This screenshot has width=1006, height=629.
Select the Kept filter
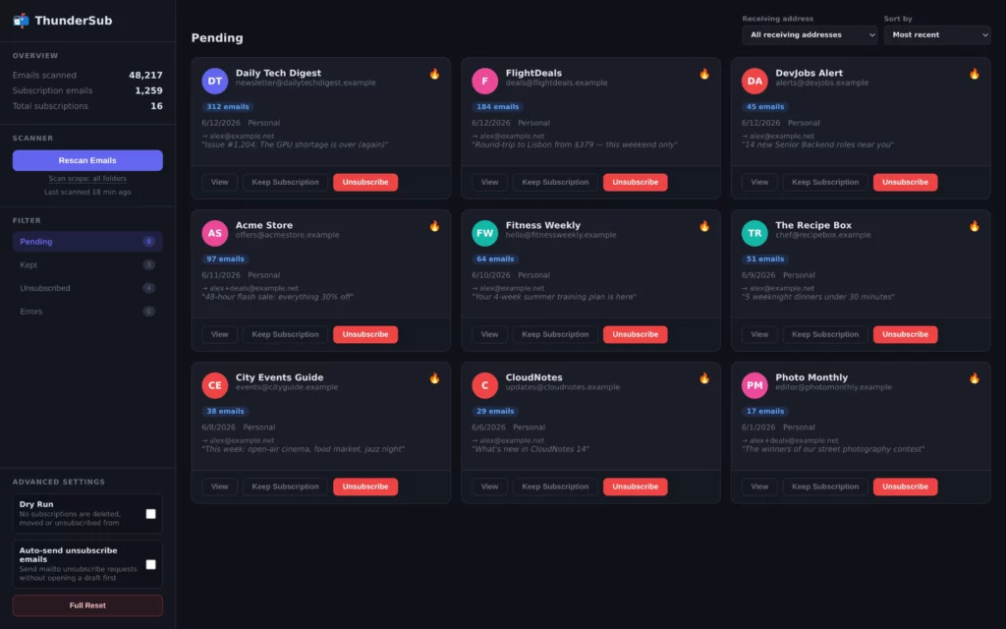tap(87, 265)
